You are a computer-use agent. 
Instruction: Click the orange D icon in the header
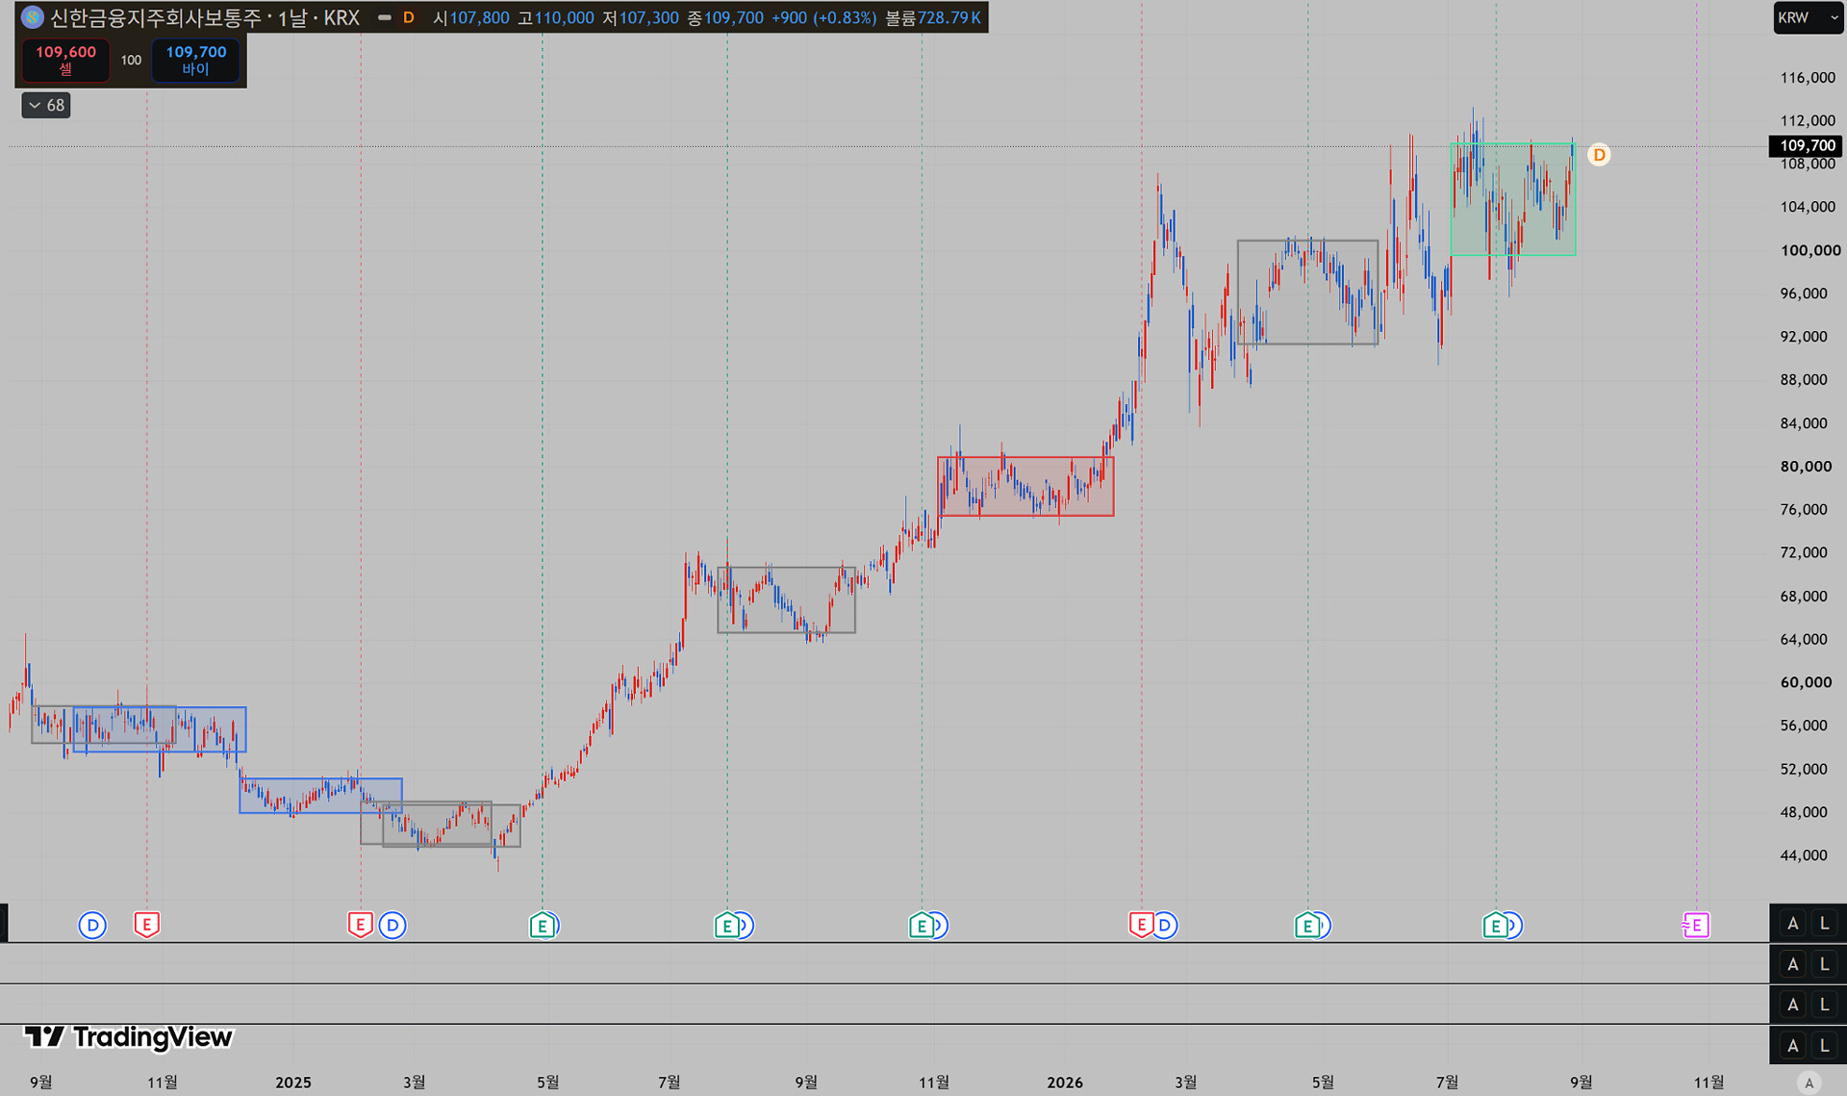tap(409, 17)
